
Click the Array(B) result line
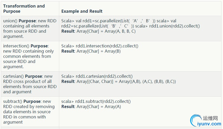tap(91, 51)
